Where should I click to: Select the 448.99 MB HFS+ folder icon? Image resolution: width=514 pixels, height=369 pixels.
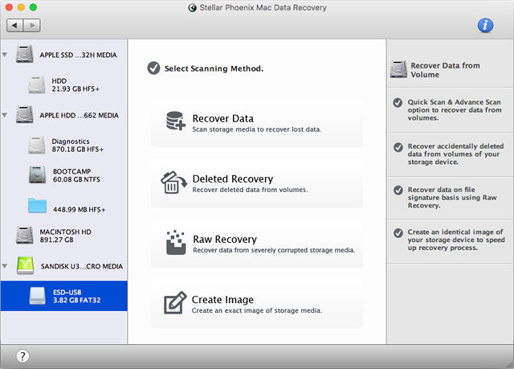[38, 205]
